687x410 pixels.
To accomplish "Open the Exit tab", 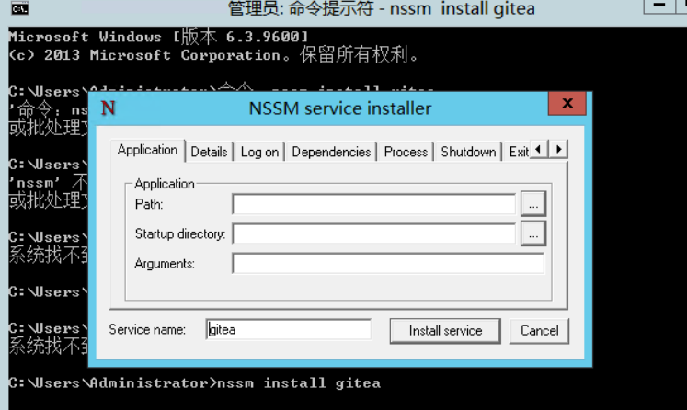I will coord(519,152).
